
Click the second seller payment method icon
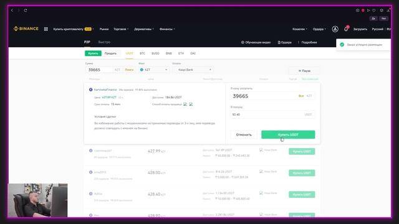[191, 104]
